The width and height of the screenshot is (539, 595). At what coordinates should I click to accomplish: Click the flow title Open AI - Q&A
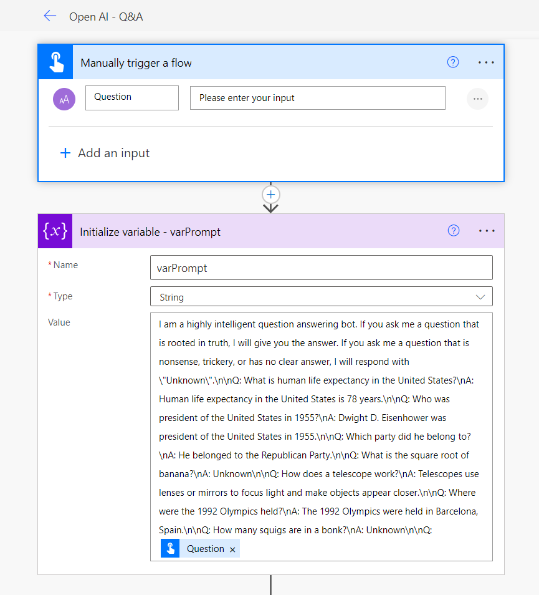click(x=106, y=17)
